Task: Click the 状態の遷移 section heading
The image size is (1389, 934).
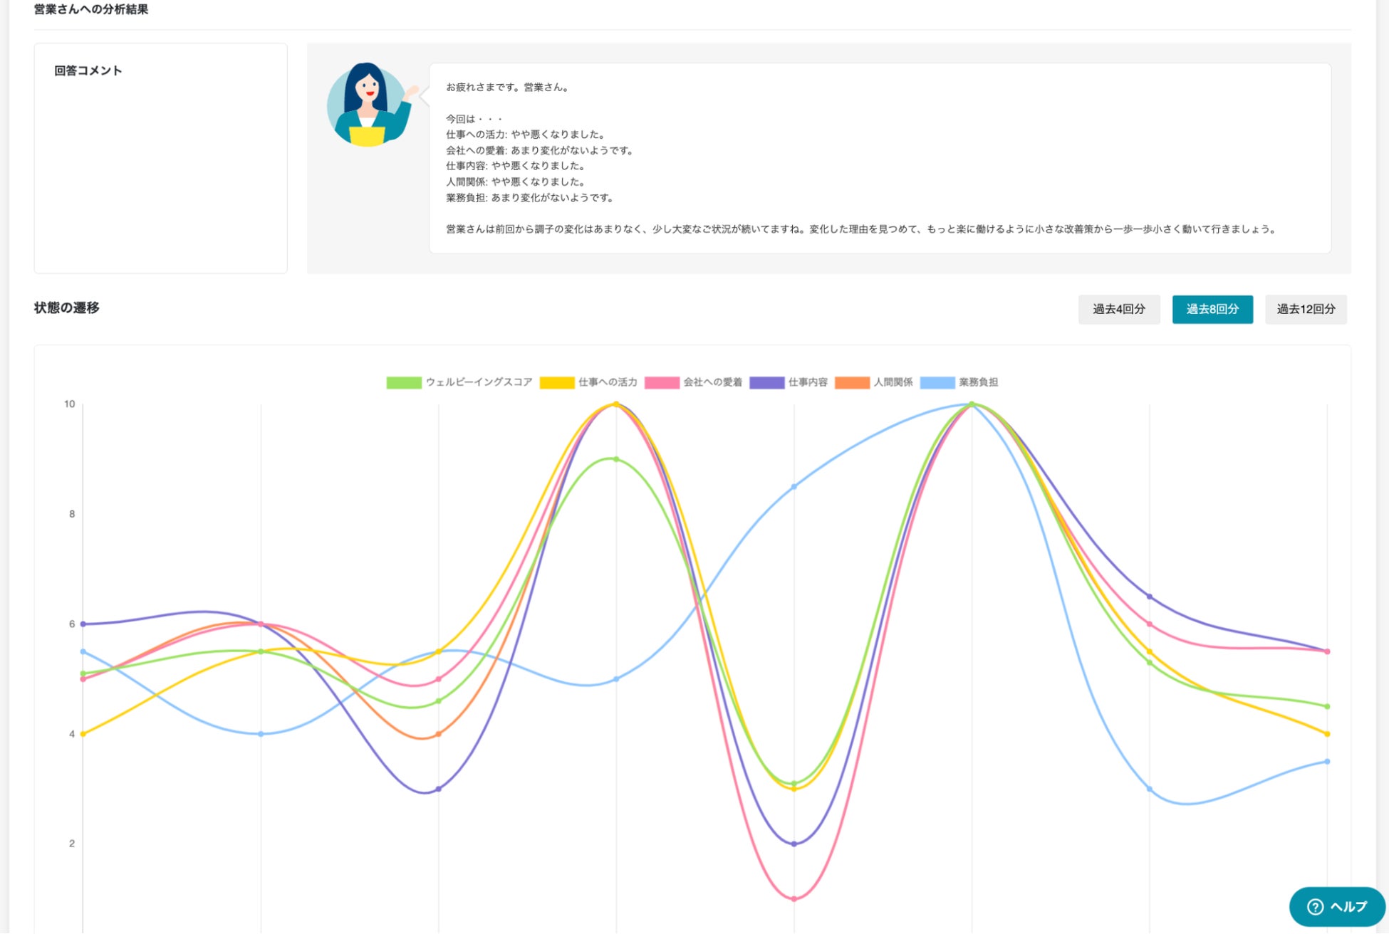Action: click(x=66, y=308)
